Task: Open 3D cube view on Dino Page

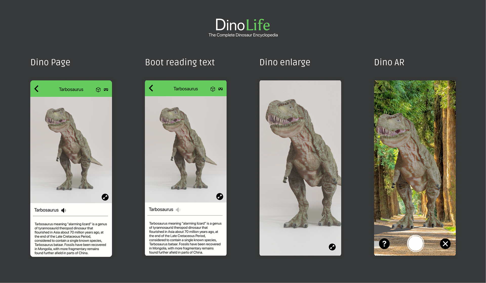Action: [x=98, y=90]
